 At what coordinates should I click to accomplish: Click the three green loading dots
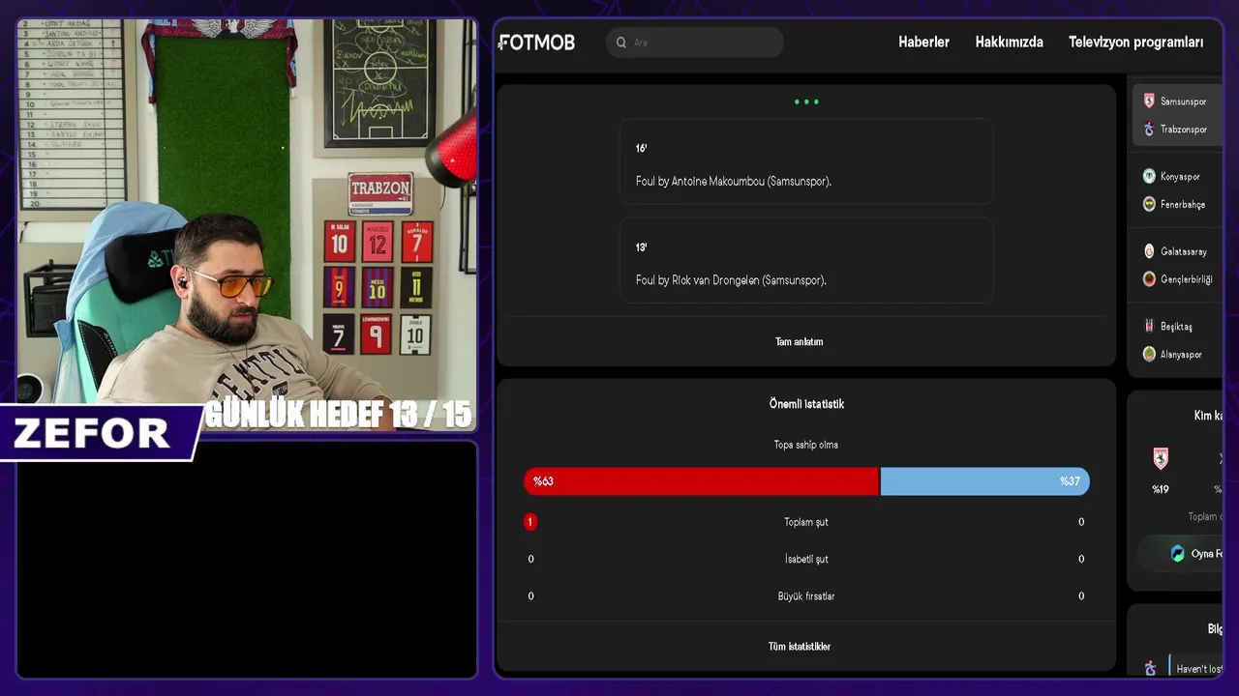[806, 101]
